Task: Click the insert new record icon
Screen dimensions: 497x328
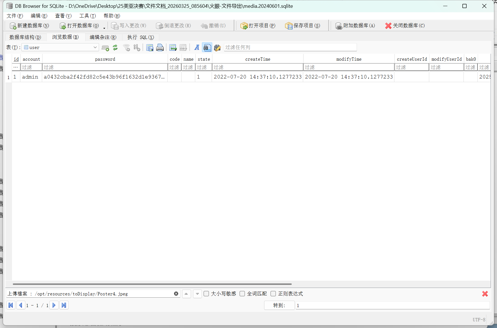Action: click(x=105, y=48)
